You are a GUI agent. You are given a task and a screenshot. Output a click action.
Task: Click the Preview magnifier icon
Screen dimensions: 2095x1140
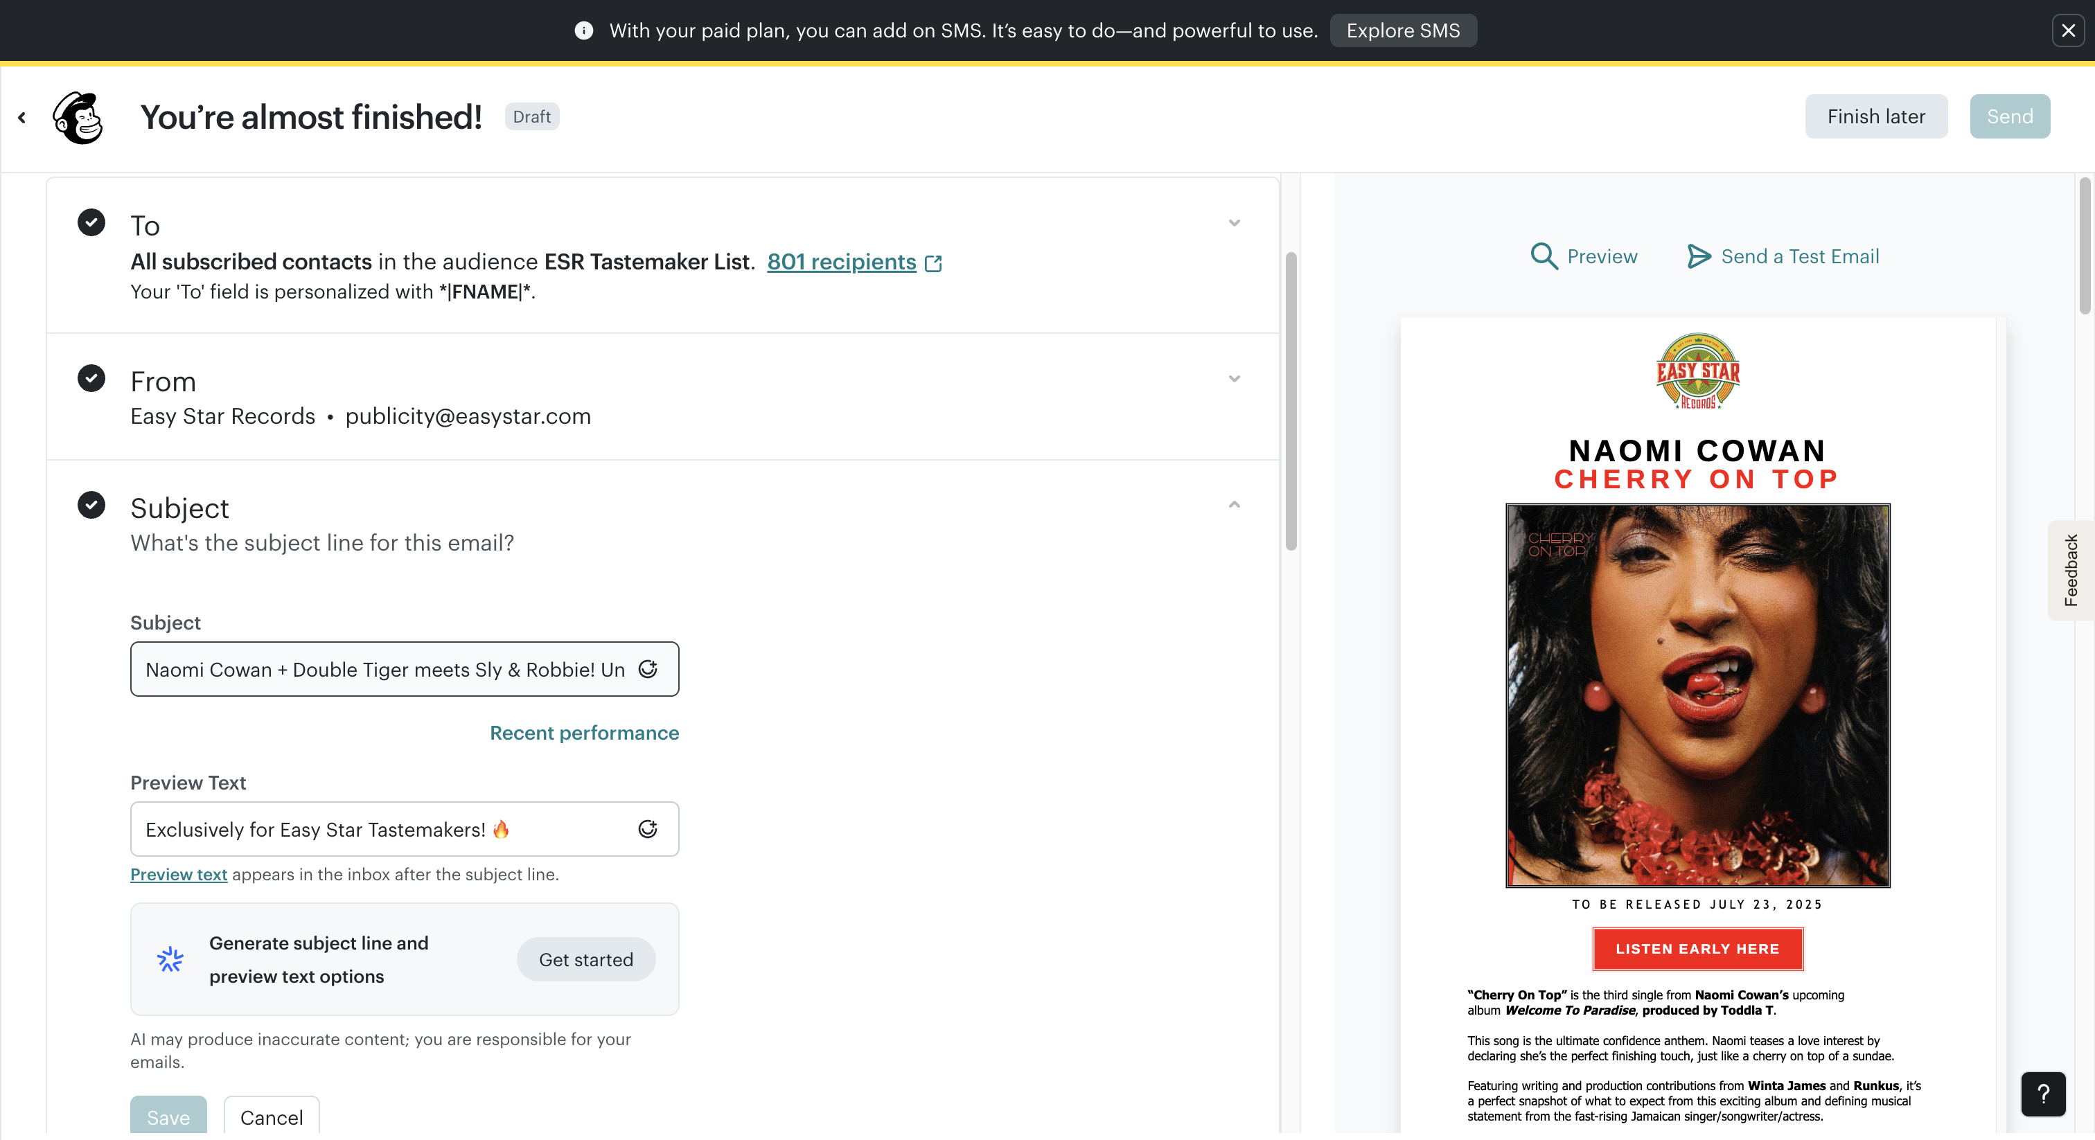(1544, 256)
